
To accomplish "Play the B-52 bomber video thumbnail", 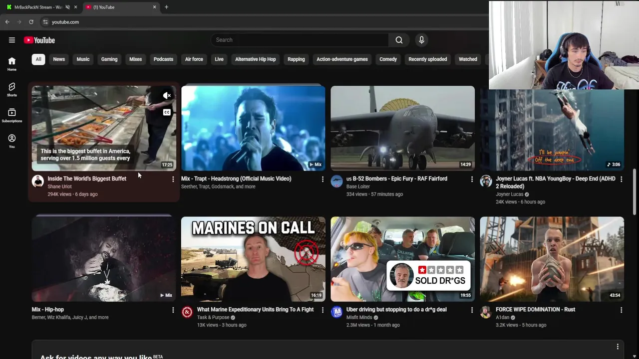I will coord(402,128).
